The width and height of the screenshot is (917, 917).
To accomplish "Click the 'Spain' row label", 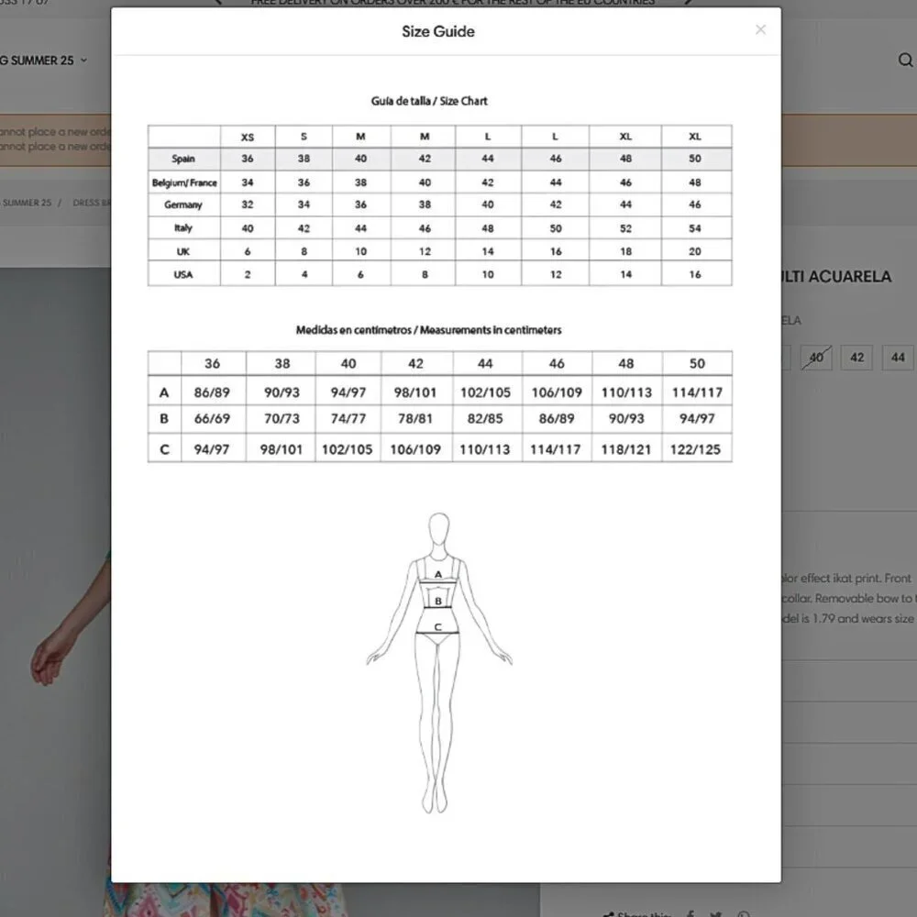I will tap(183, 159).
